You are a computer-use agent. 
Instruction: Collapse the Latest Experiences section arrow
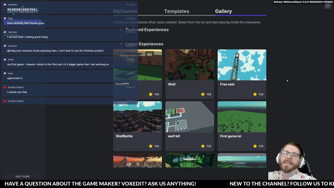tap(121, 44)
